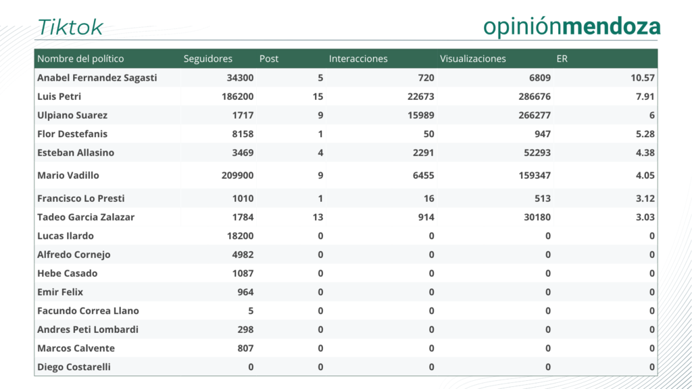
Task: Select Tadeo Garcia Zalazar's name
Action: [x=86, y=217]
